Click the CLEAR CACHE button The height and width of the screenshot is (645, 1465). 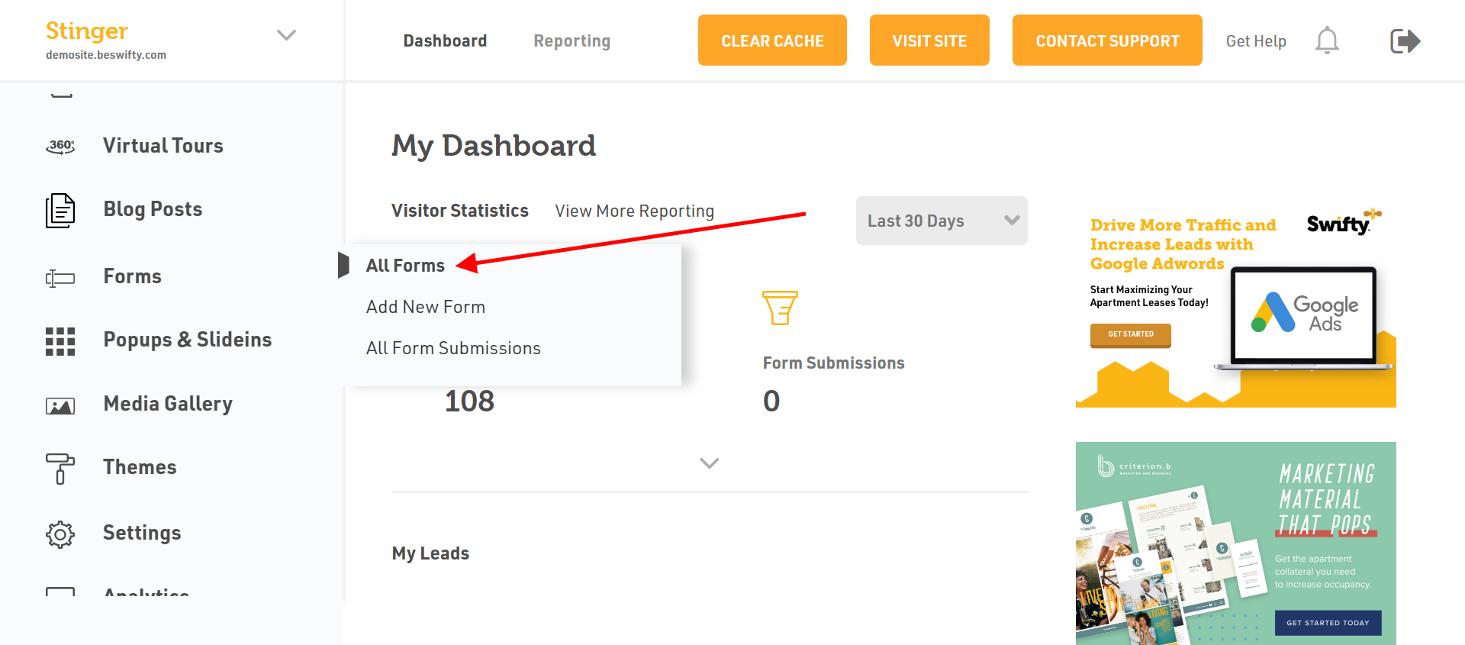coord(772,40)
